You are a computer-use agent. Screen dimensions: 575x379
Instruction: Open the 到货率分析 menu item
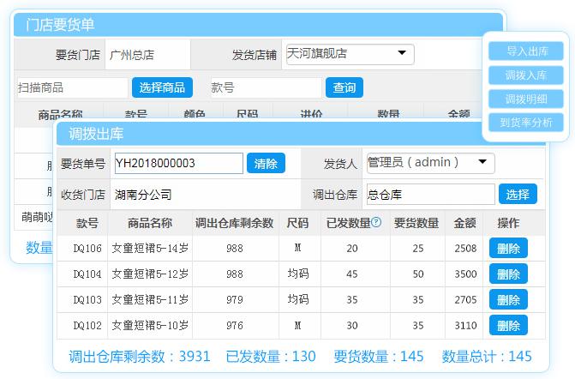point(526,123)
